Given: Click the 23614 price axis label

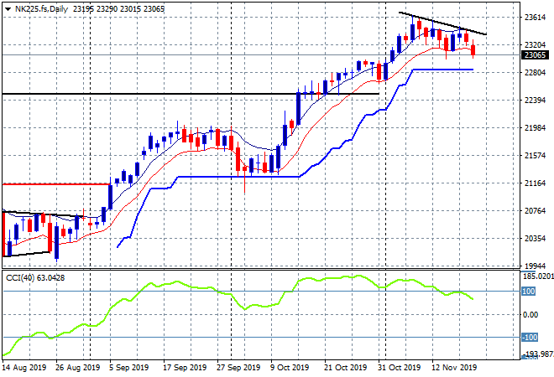Looking at the screenshot, I should (535, 18).
